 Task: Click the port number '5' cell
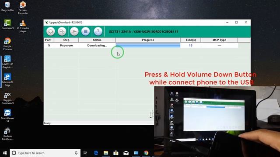[49, 45]
